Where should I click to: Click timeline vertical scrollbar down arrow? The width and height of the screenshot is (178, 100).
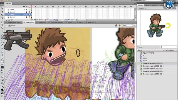(135, 18)
